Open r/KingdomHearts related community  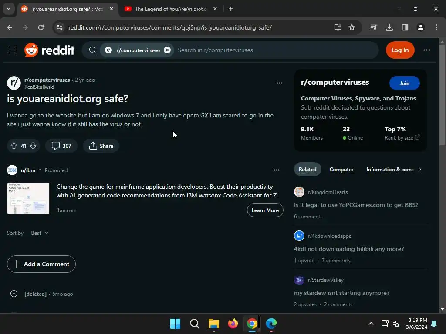tap(328, 192)
